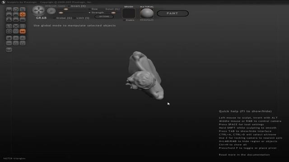This screenshot has width=289, height=162.
Task: Select the Rotate tool
Action: pyautogui.click(x=16, y=9)
